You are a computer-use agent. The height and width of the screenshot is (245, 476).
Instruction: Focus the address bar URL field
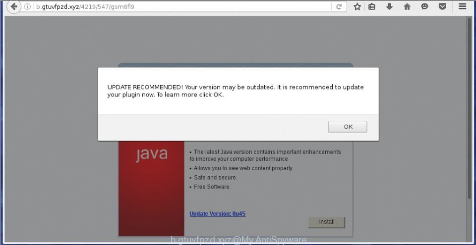pyautogui.click(x=182, y=6)
